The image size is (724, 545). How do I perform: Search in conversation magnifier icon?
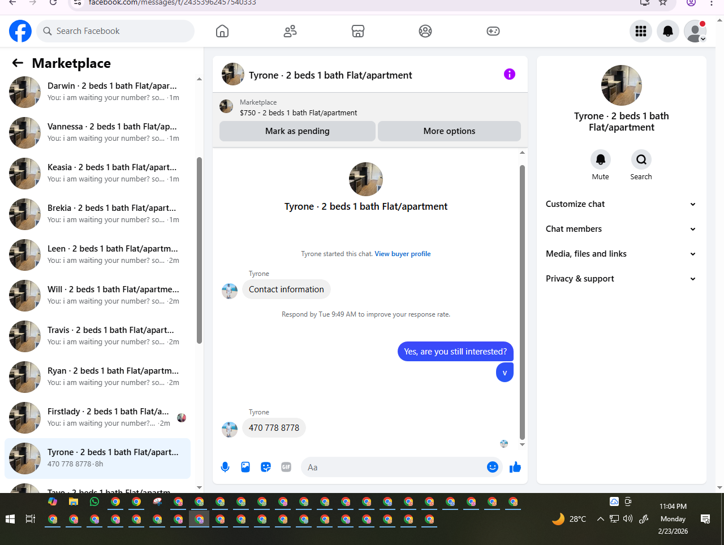(641, 159)
